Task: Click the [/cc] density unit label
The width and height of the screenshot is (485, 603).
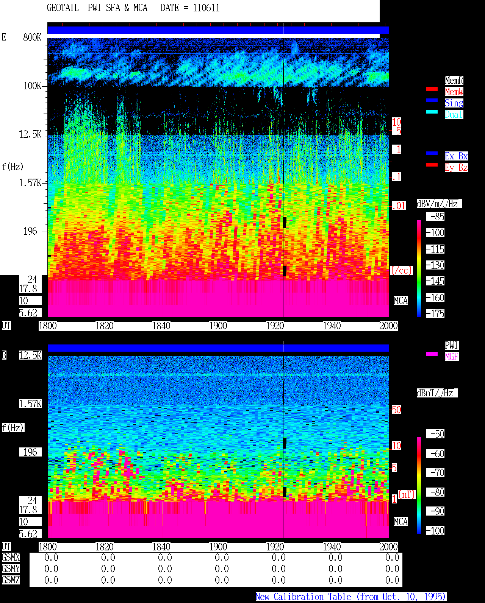Action: pyautogui.click(x=401, y=270)
